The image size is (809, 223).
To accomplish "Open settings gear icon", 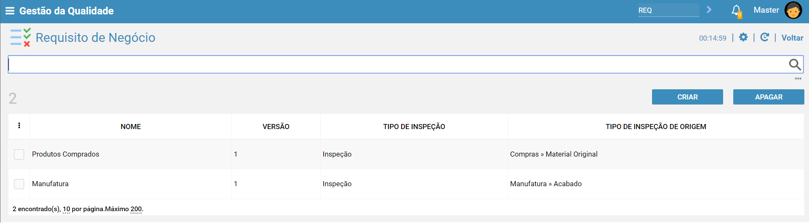I will click(x=743, y=37).
